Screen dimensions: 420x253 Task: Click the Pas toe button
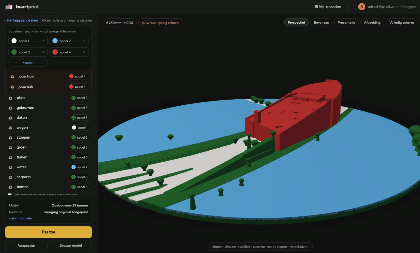48,232
